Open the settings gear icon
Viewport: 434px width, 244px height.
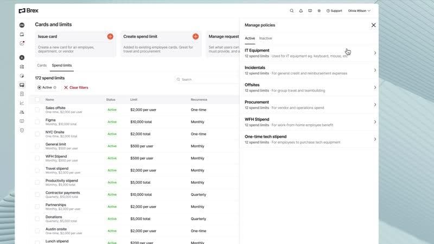coord(319,11)
